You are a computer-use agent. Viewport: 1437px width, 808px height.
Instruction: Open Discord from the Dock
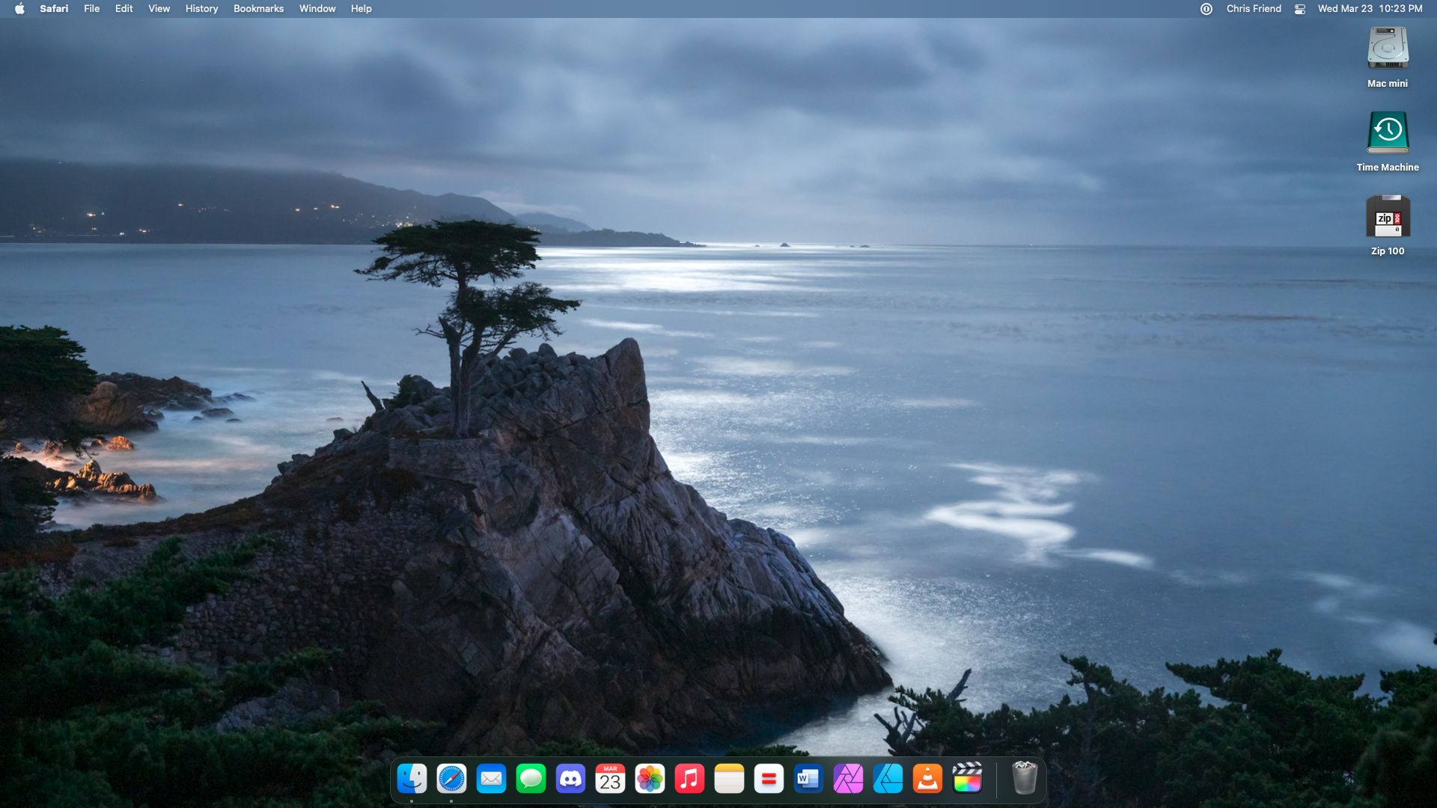pyautogui.click(x=570, y=779)
